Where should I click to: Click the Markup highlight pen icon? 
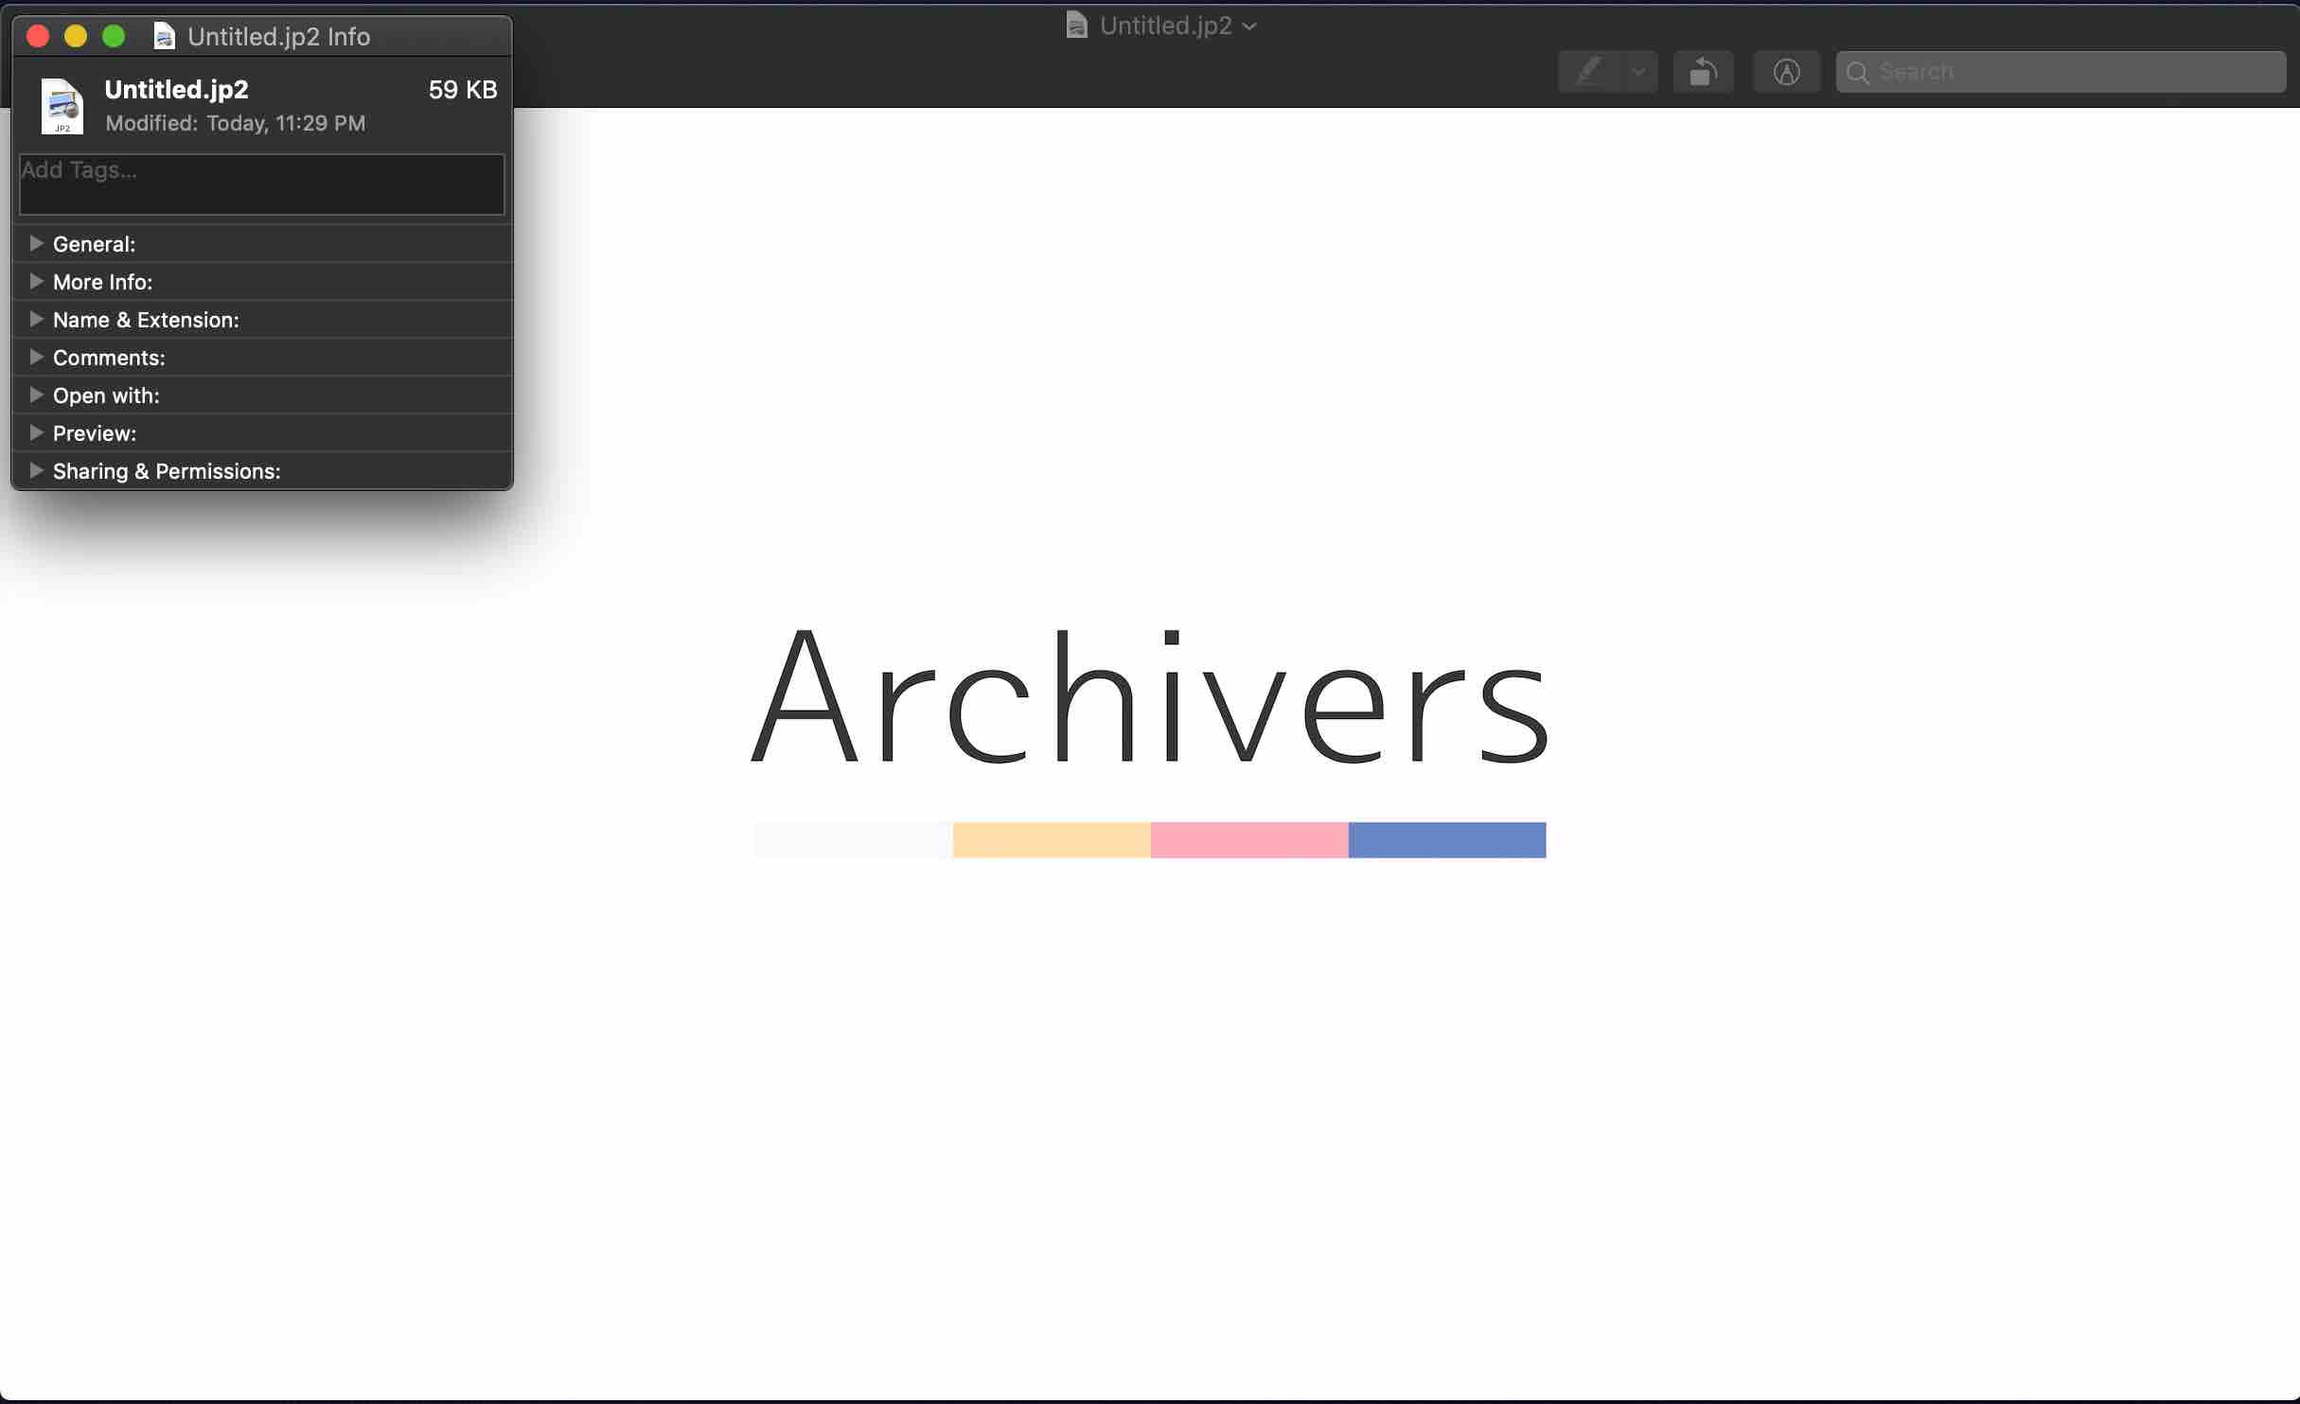pos(1590,72)
